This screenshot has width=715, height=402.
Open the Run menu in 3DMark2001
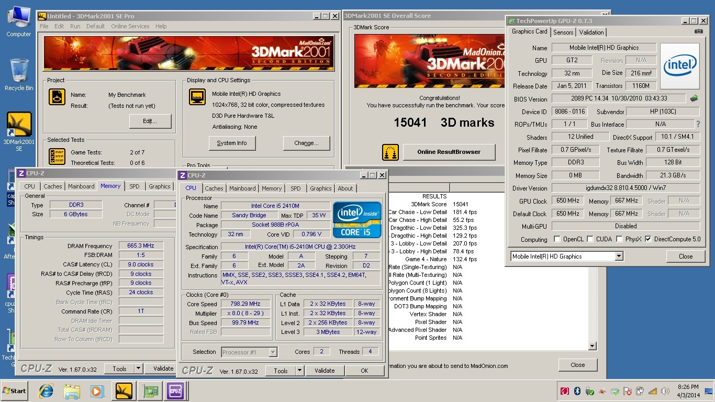[75, 26]
